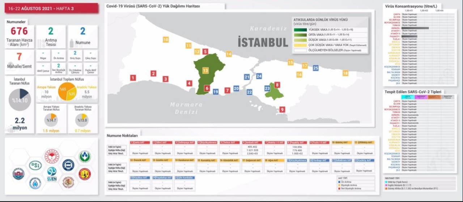Click the DSİ organization logo

click(x=35, y=165)
